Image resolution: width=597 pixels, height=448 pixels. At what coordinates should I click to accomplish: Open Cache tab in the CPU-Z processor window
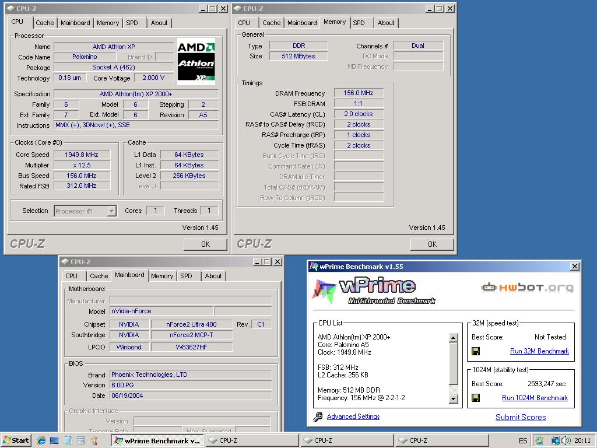(x=44, y=23)
